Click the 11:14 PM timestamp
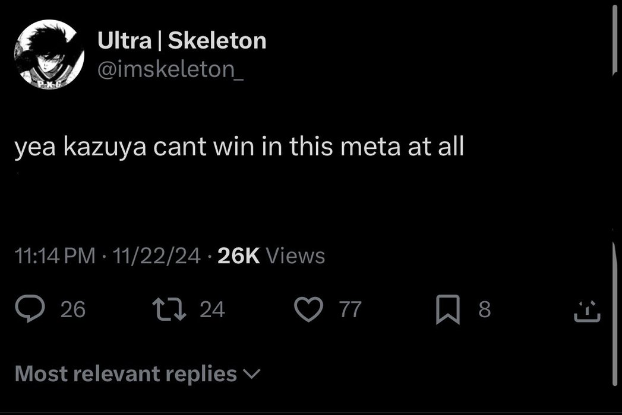This screenshot has height=415, width=622. tap(55, 256)
